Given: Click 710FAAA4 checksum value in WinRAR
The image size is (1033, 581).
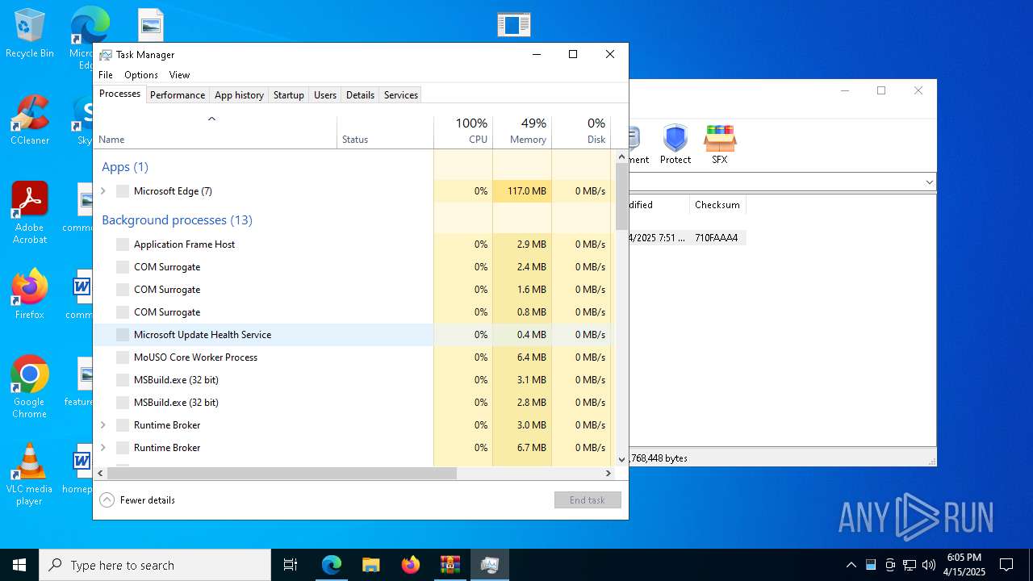Looking at the screenshot, I should pyautogui.click(x=717, y=238).
